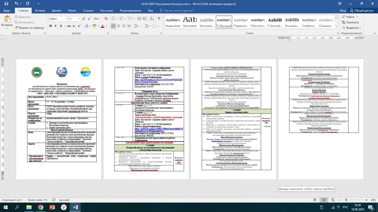Image resolution: width=378 pixels, height=212 pixels.
Task: Open the font size dropdown showing 11
Action: click(x=79, y=19)
